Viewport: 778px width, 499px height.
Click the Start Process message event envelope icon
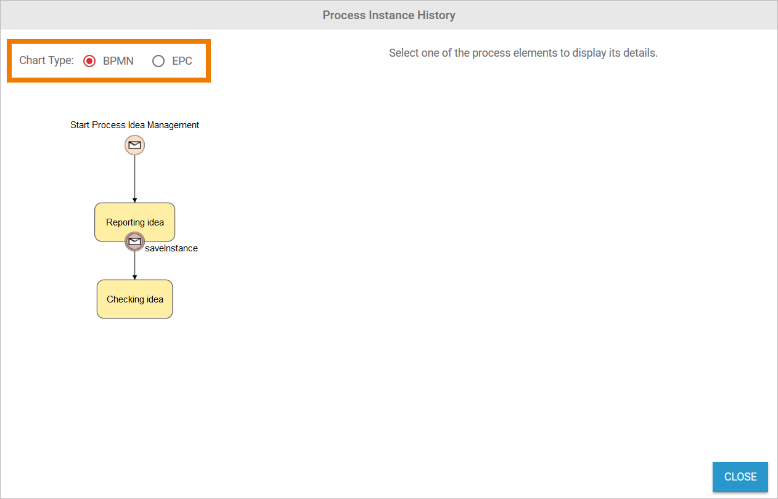tap(134, 145)
